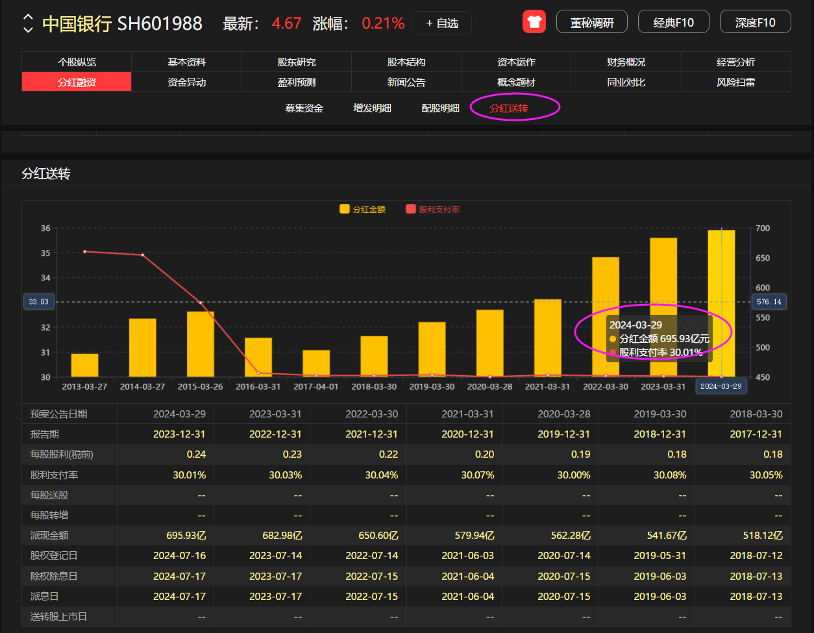Click 预案公告日期 cell 2023-03-31

[276, 414]
